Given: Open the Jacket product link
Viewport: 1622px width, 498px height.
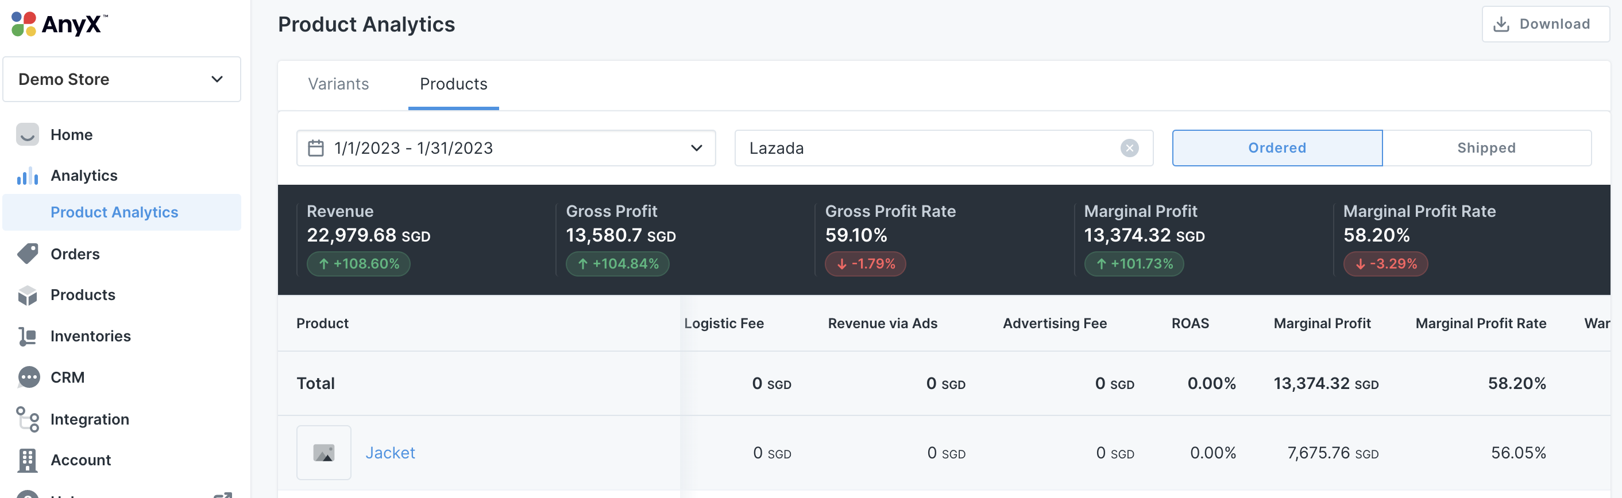Looking at the screenshot, I should coord(390,453).
